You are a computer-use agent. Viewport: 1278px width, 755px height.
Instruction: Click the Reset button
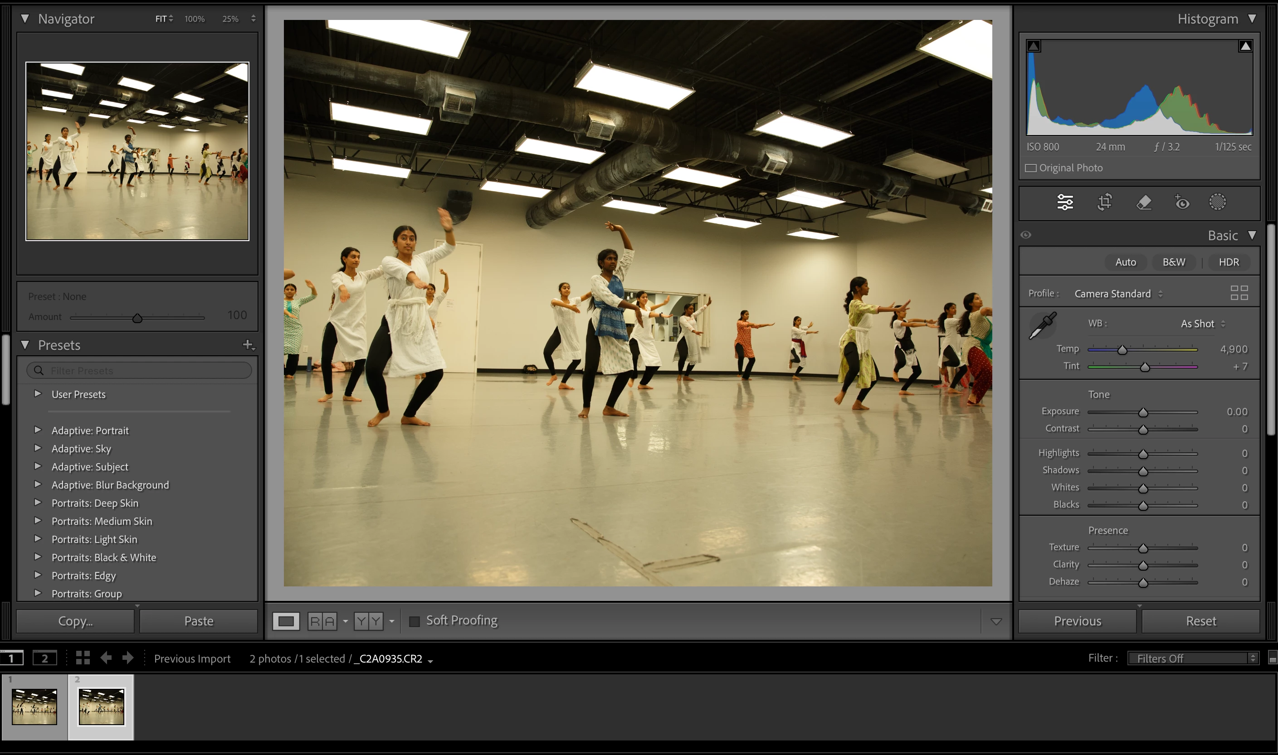pyautogui.click(x=1200, y=621)
